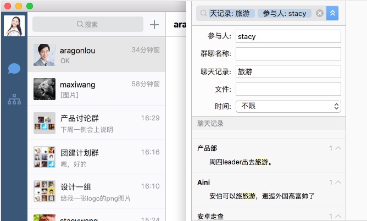
Task: Click the 16:29 time on 产品讨论群
Action: (151, 118)
